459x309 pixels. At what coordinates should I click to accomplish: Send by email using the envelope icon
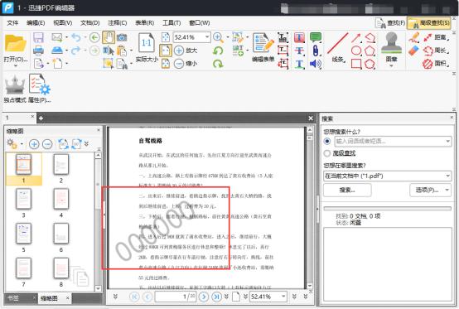(x=57, y=37)
